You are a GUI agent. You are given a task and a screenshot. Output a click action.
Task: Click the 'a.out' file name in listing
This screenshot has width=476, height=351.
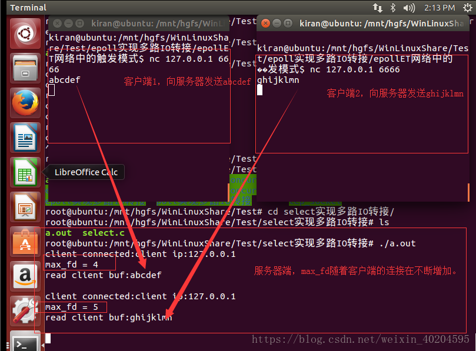(59, 233)
